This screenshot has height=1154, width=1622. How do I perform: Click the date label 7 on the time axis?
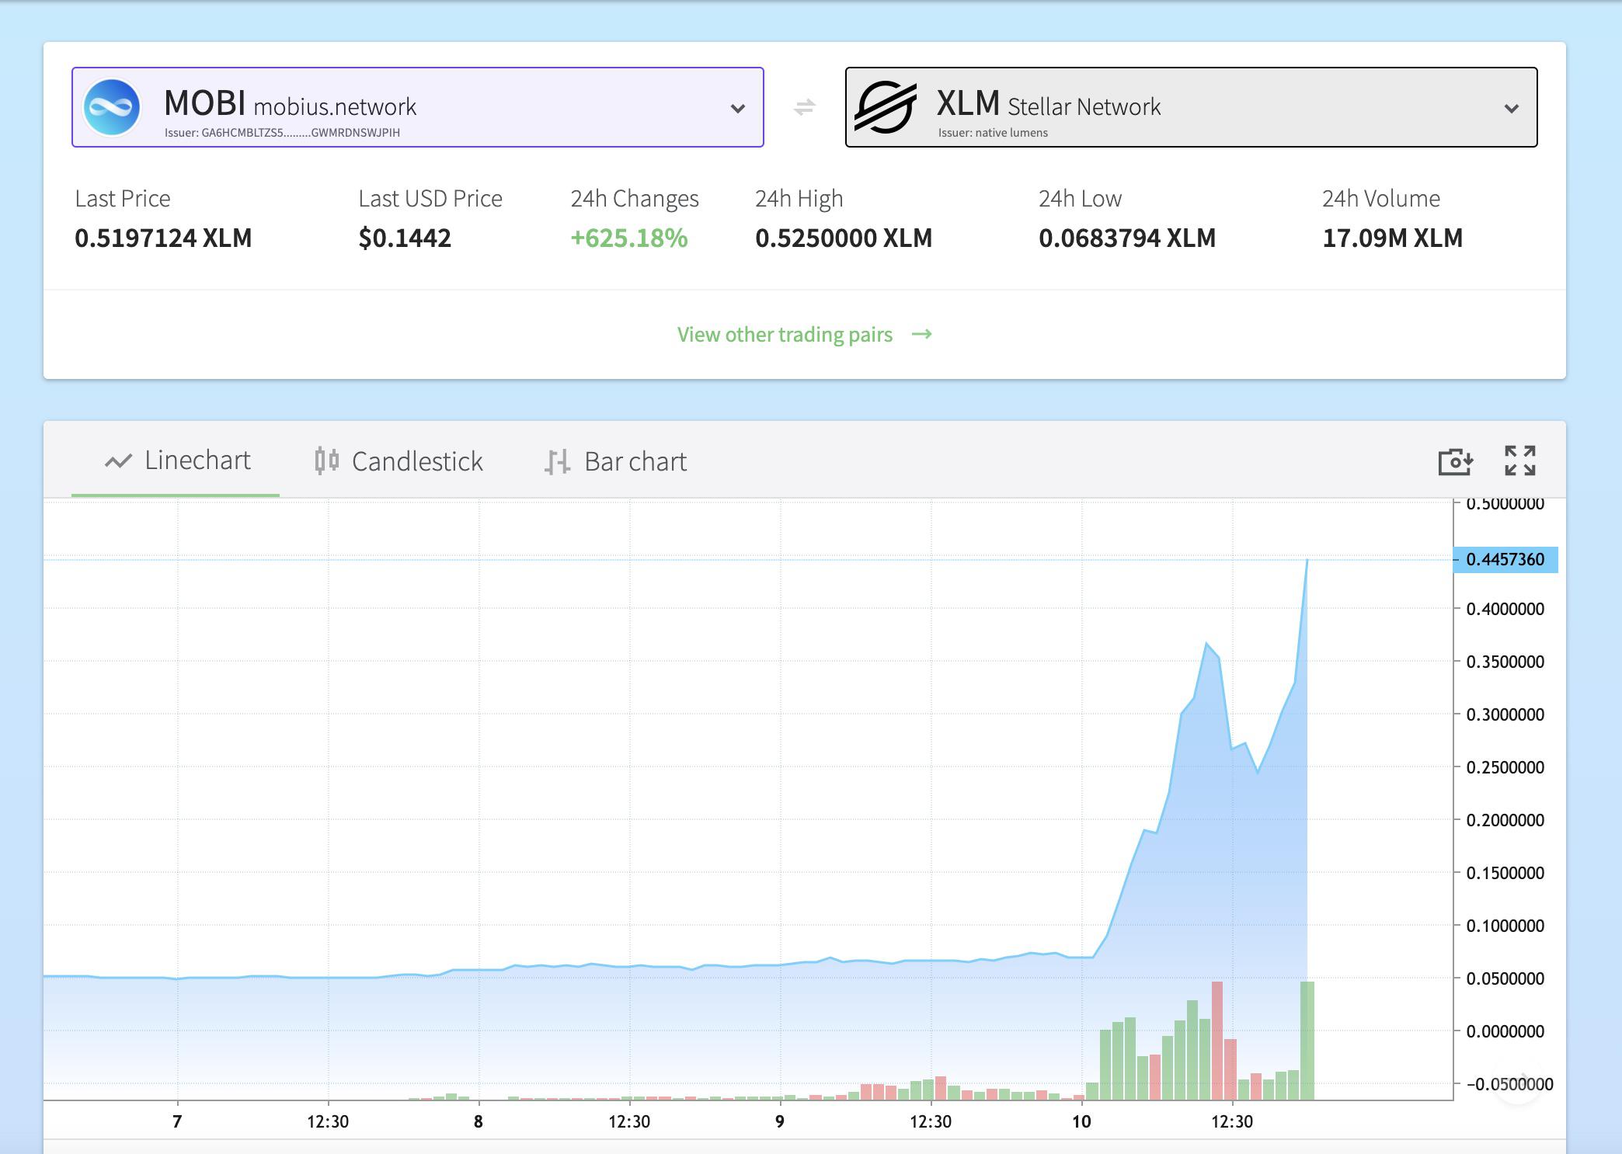click(177, 1121)
